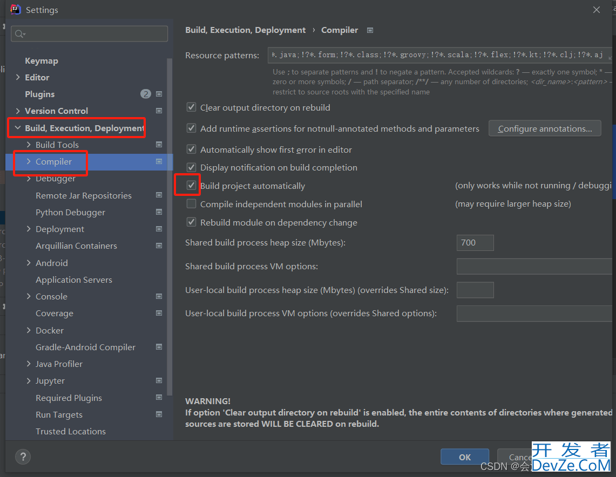Click the project-level icon on Remote Jar Repositories row
Screen dimensions: 616x477
point(159,195)
